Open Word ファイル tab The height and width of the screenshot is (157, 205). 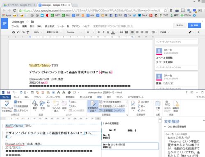5,97
